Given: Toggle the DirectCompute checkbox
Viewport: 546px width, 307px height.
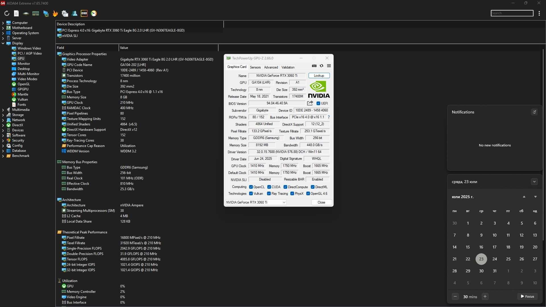Looking at the screenshot, I should (x=285, y=187).
